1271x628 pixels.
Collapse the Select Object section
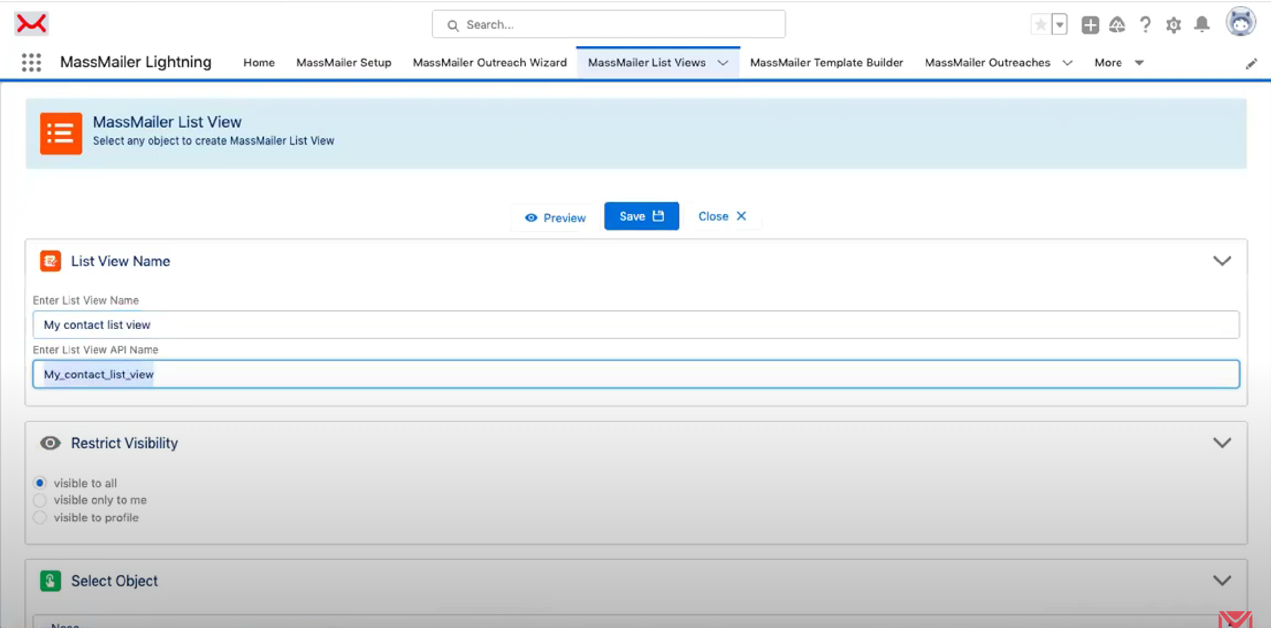click(x=1221, y=581)
